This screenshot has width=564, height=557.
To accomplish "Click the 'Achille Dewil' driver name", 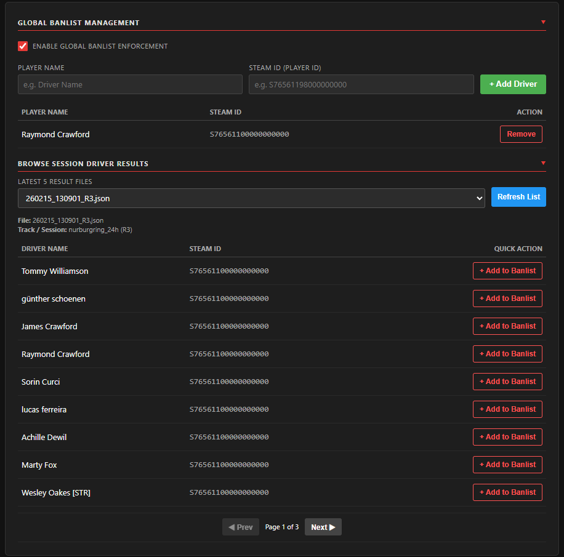I will [44, 437].
